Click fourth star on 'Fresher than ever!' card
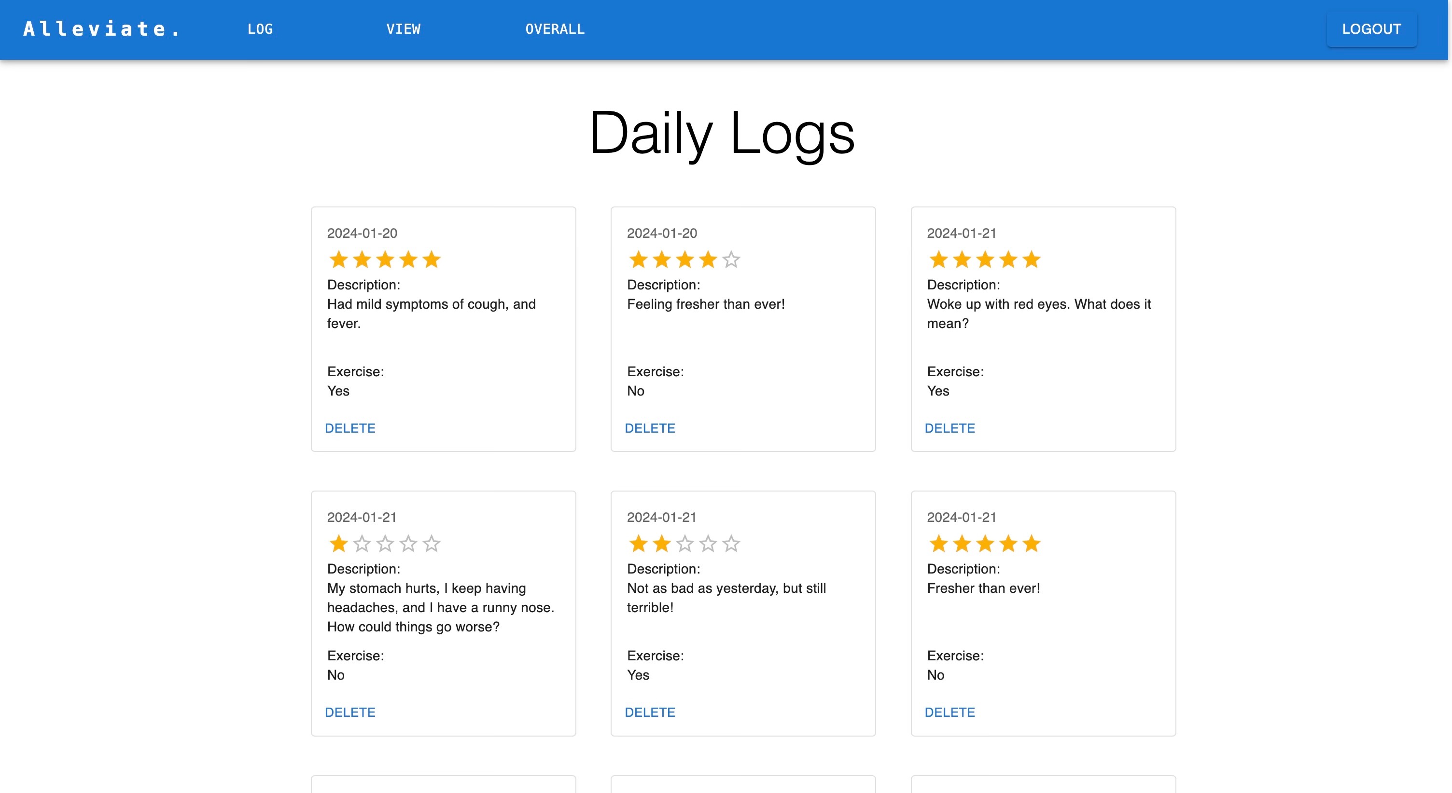 [x=1008, y=544]
